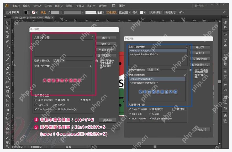This screenshot has width=232, height=152.
Task: Open the 檔案(F) menu
Action: click(x=16, y=6)
